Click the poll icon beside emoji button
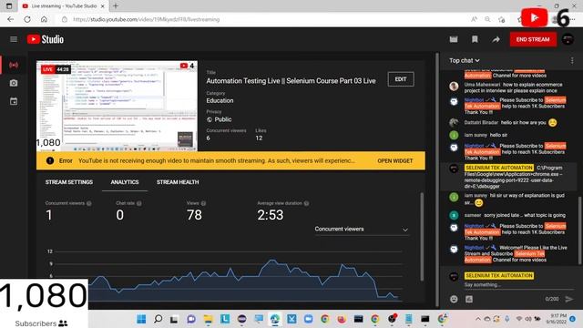583x328 pixels. (469, 299)
